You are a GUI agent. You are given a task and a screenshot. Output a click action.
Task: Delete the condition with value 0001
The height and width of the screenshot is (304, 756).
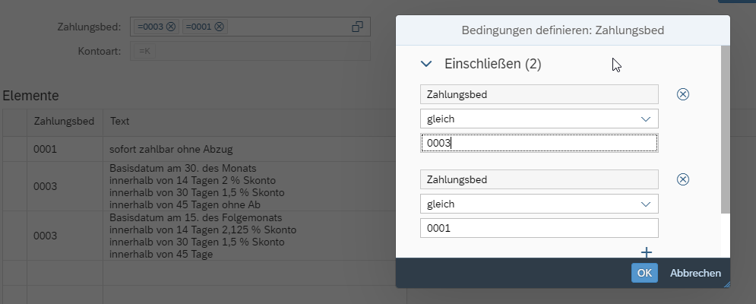click(x=682, y=179)
